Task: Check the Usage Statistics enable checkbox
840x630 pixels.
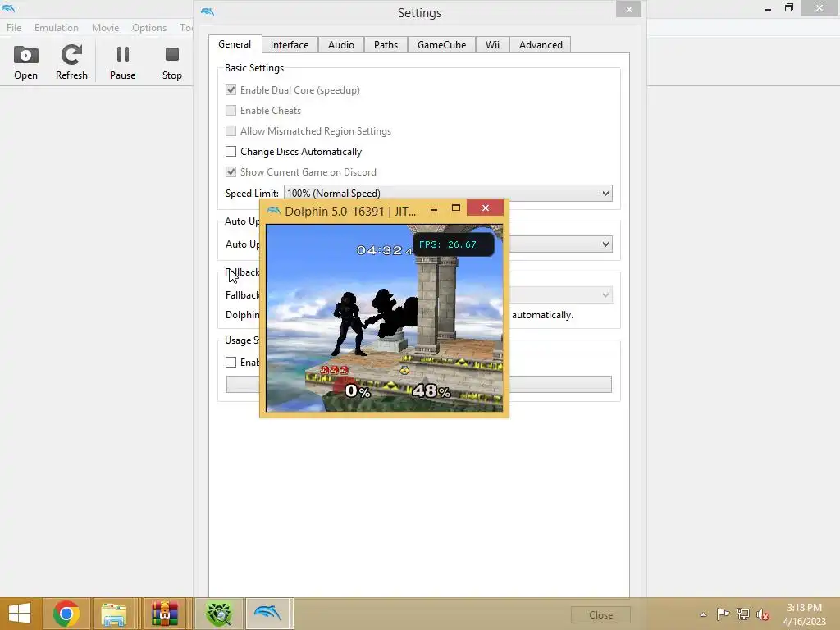Action: pos(231,362)
